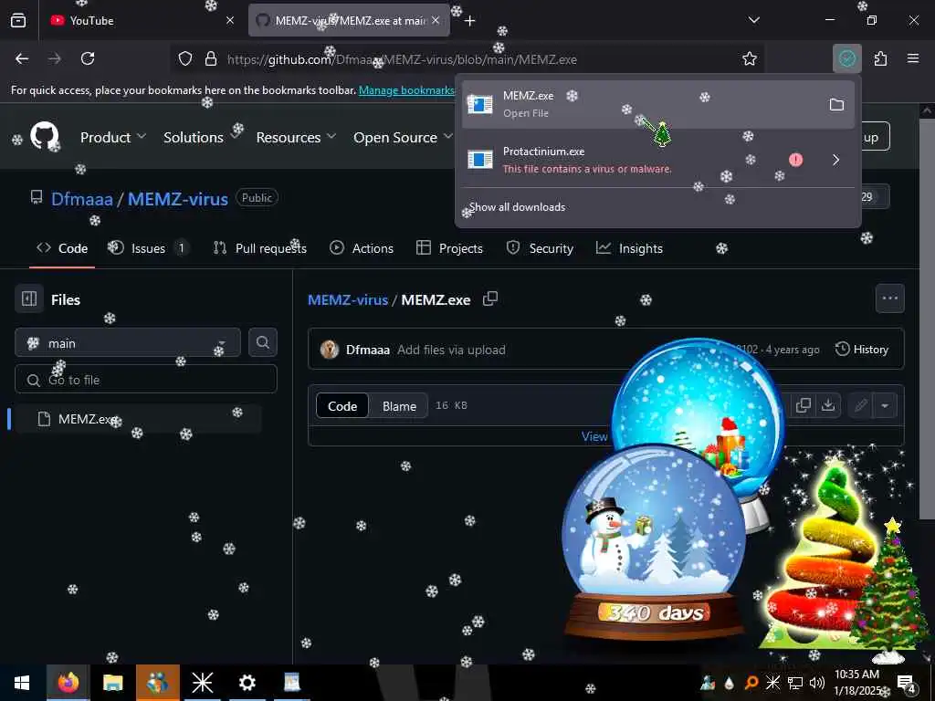Screen dimensions: 935x701
Task: Expand the Resources menu
Action: [297, 137]
